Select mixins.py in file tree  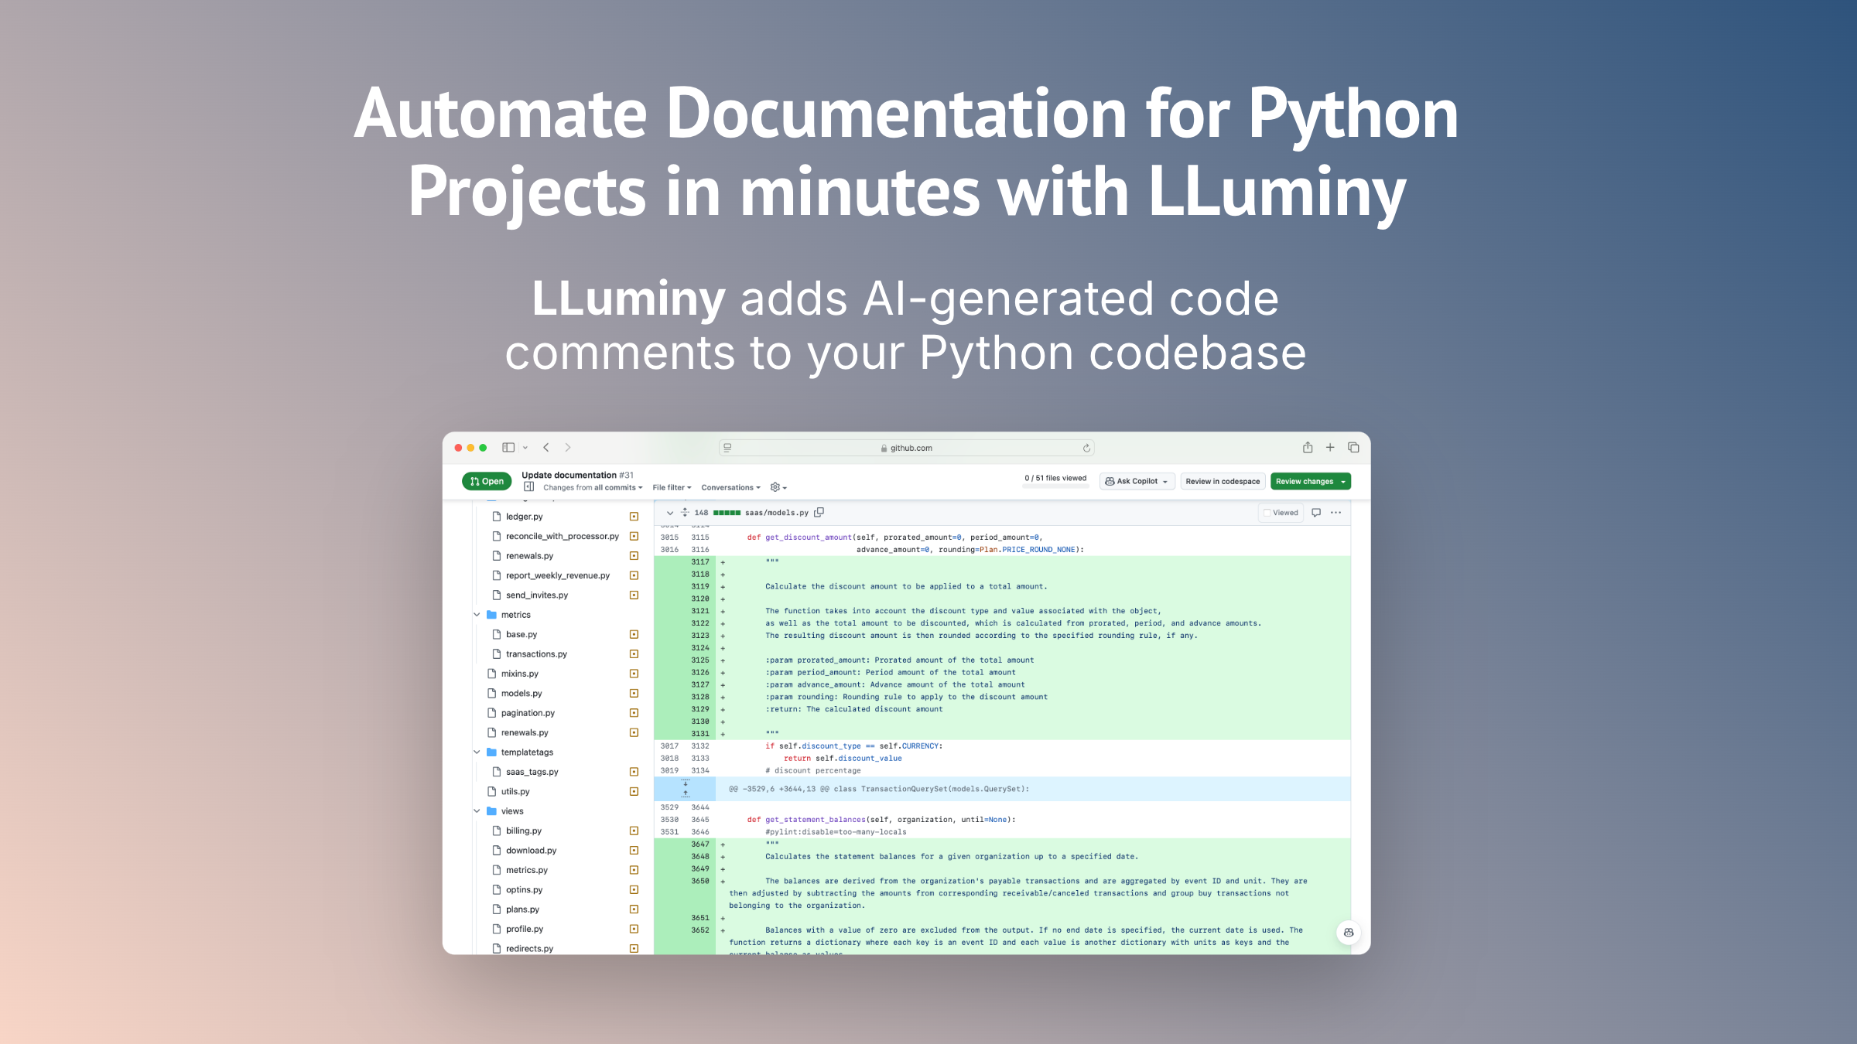pyautogui.click(x=519, y=674)
